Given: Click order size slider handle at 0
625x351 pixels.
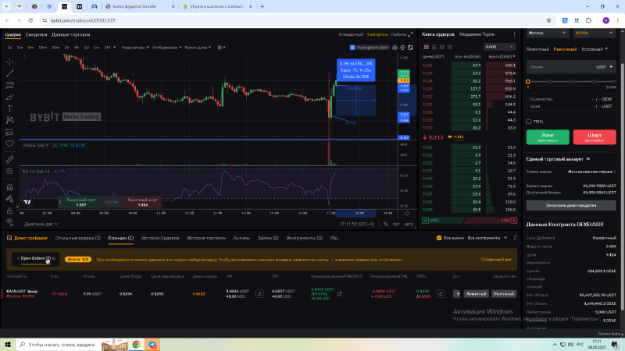Looking at the screenshot, I should tap(528, 82).
